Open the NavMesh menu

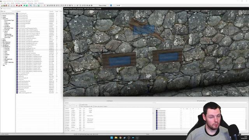18,3
